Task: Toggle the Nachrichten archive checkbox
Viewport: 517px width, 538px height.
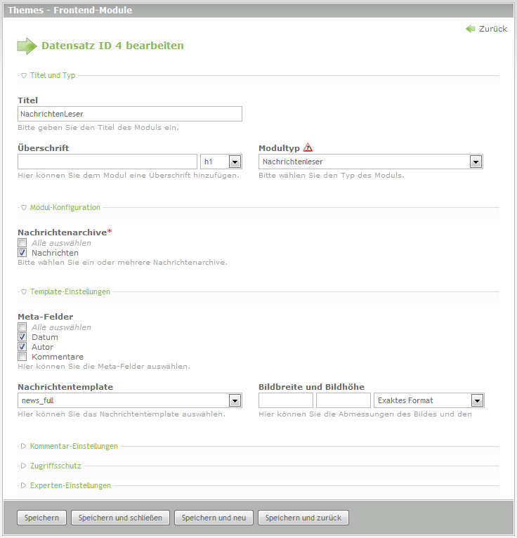Action: (x=22, y=253)
